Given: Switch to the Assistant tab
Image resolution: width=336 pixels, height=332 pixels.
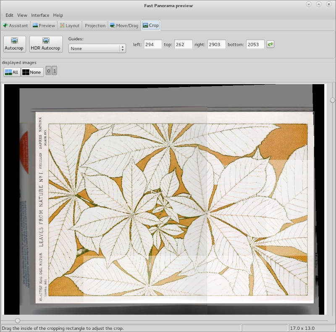Looking at the screenshot, I should click(16, 26).
